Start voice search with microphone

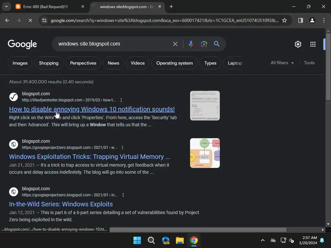pos(191,44)
